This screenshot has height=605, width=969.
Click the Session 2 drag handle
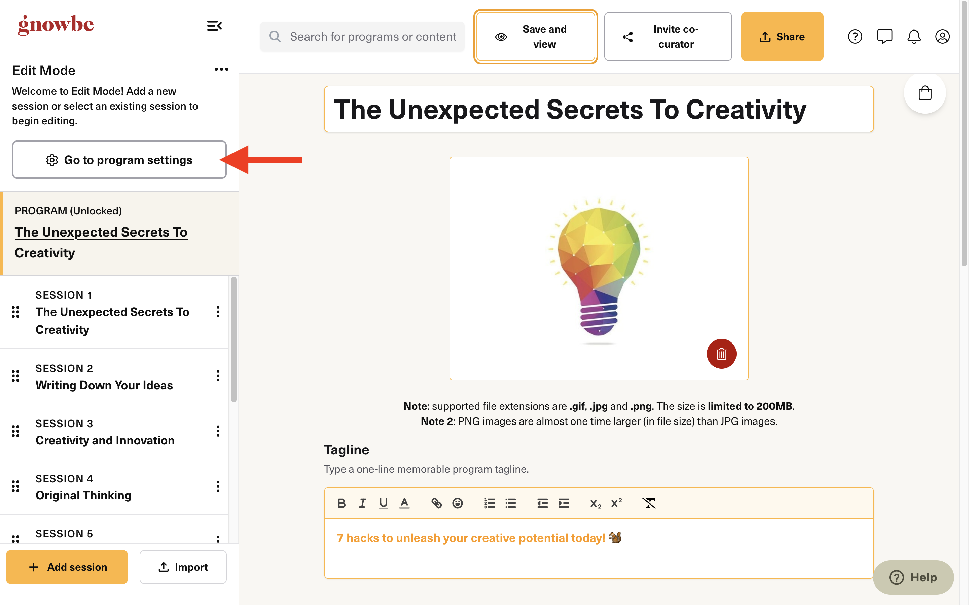[15, 376]
